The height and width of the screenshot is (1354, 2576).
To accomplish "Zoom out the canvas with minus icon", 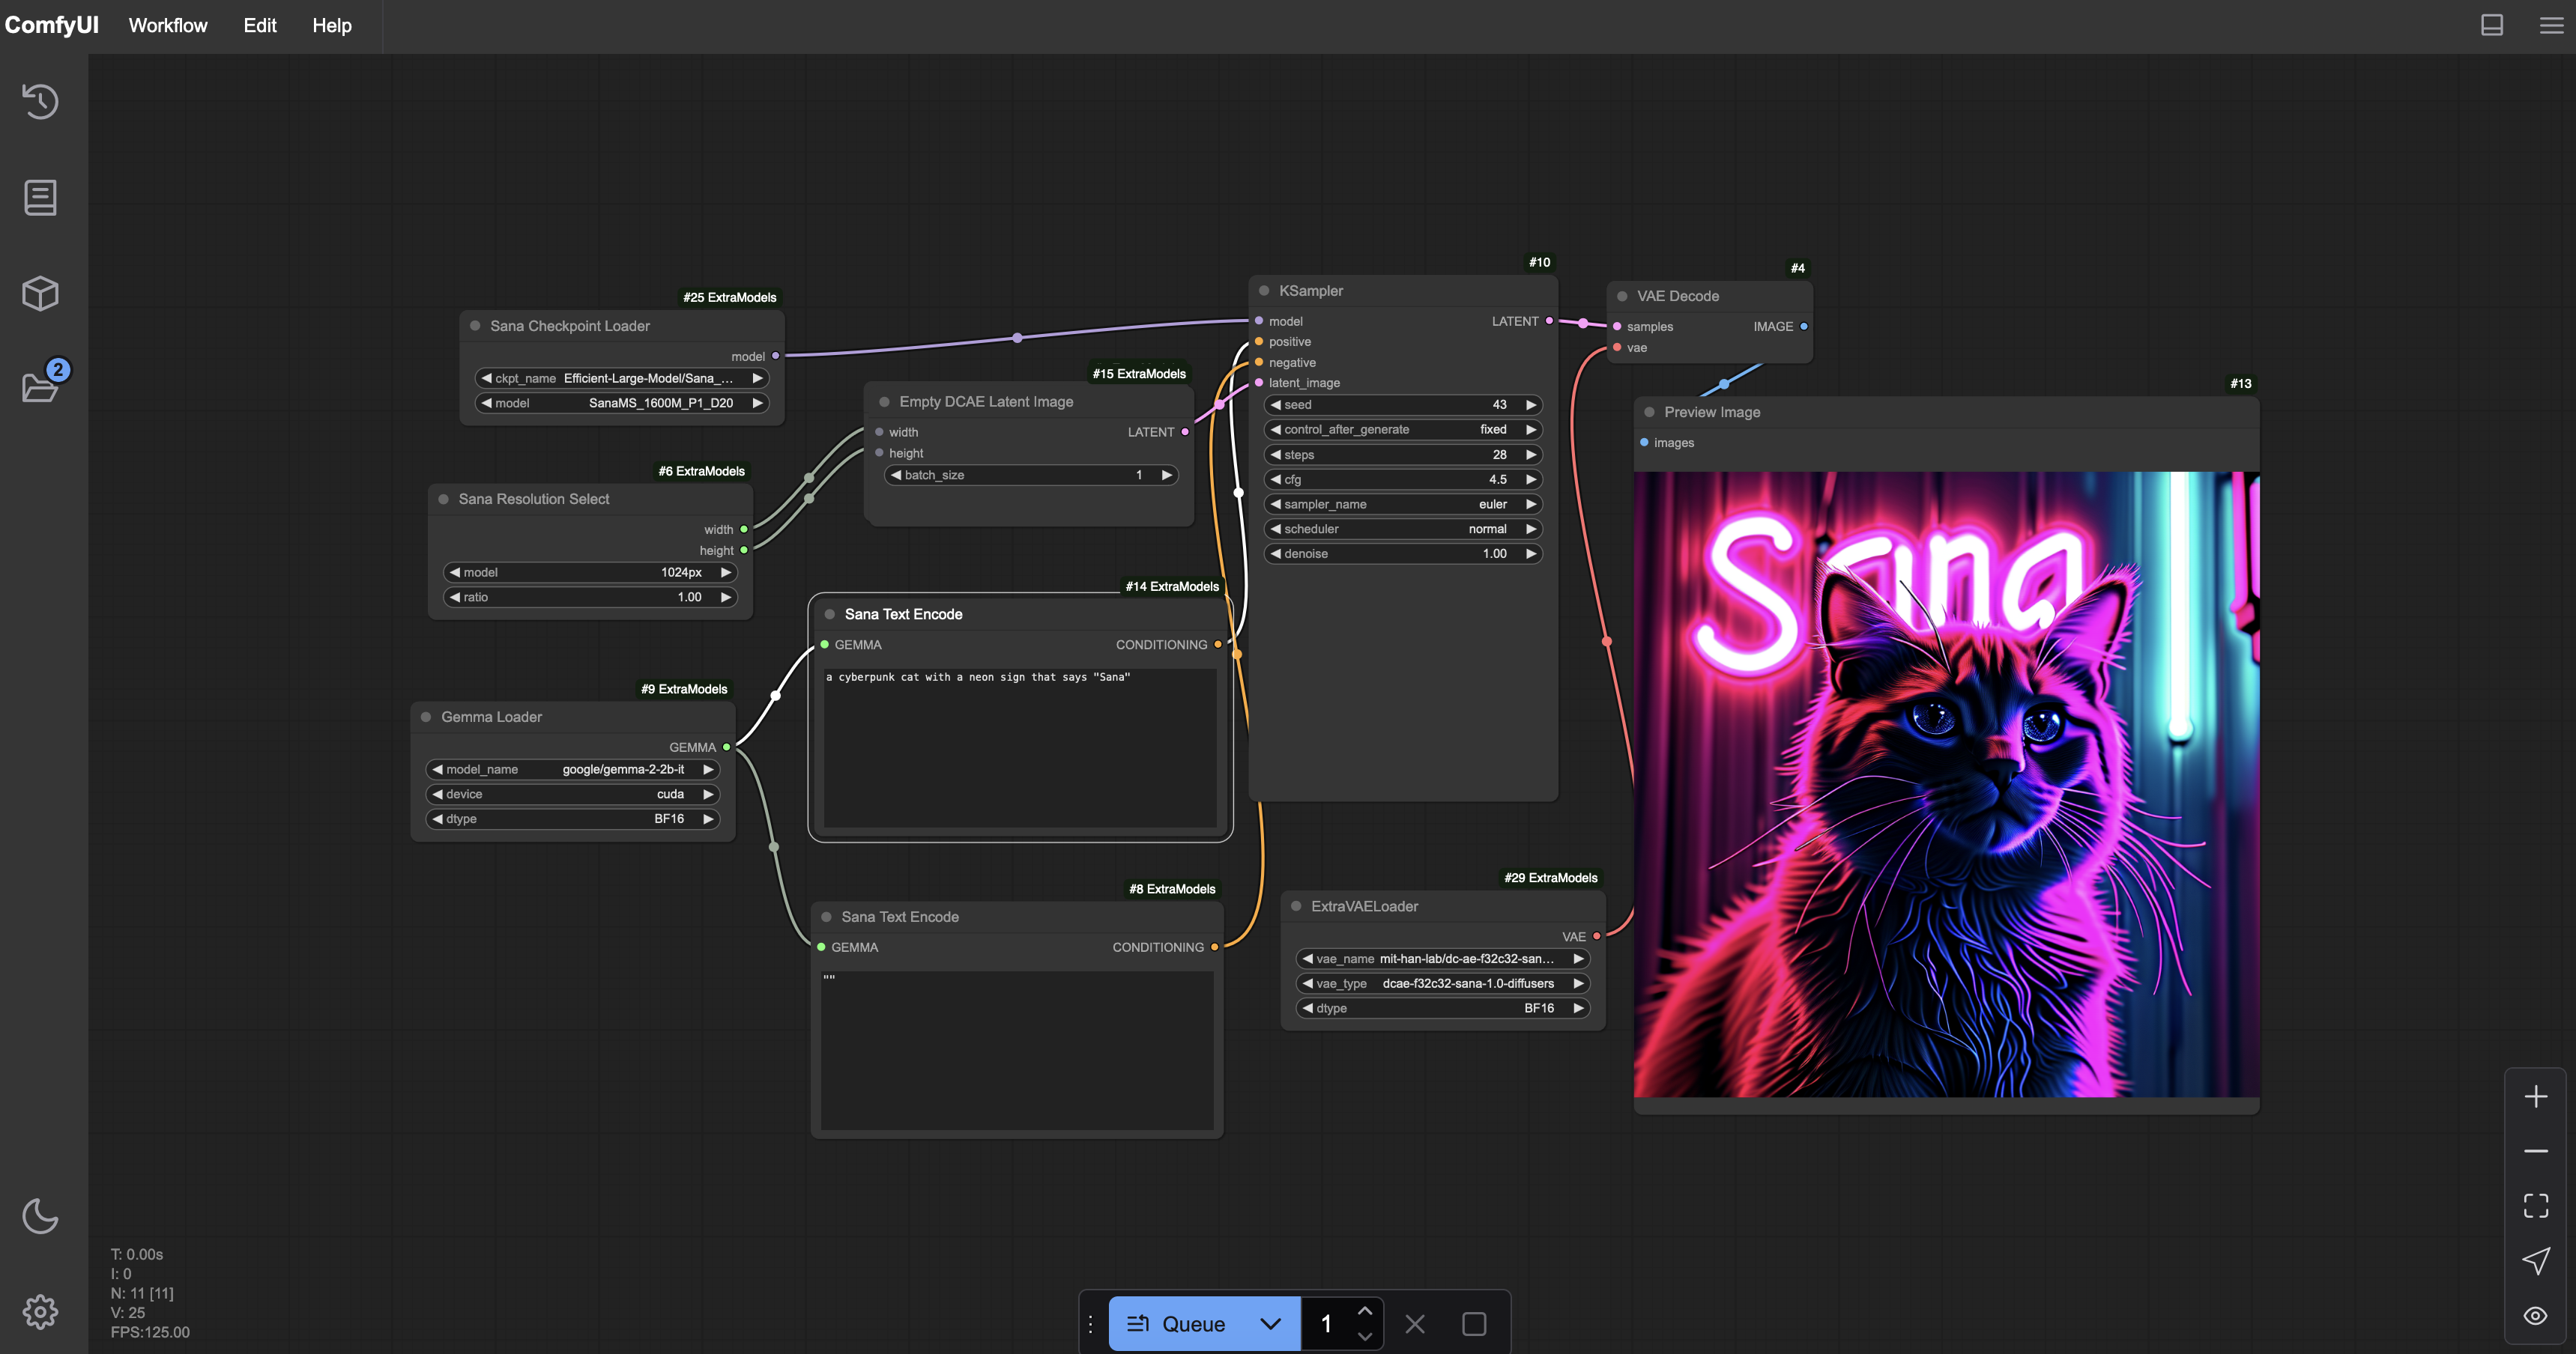I will 2536,1151.
